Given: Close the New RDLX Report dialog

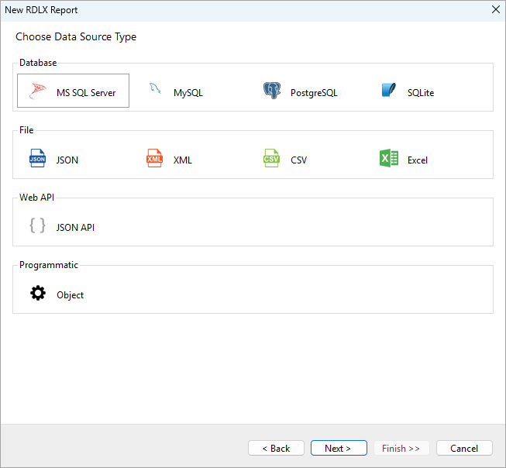Looking at the screenshot, I should 496,9.
